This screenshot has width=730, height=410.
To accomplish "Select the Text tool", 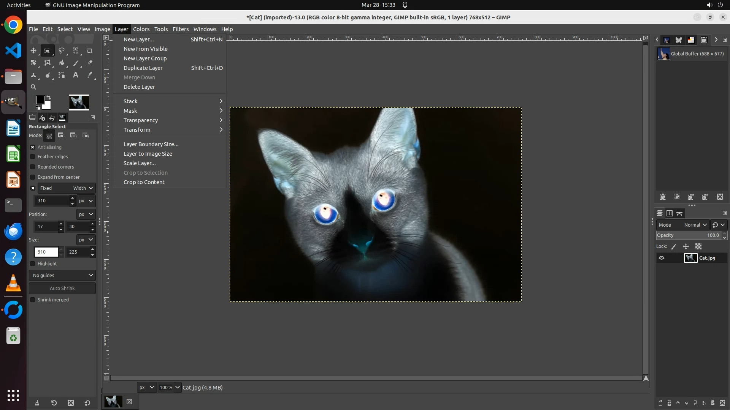I will pos(76,75).
